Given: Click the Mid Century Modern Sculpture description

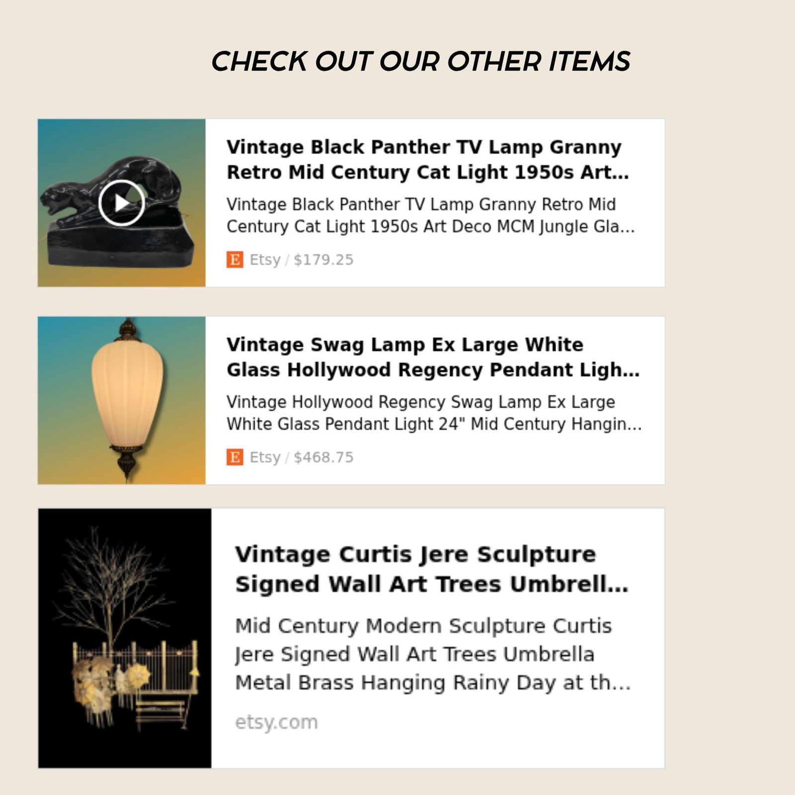Looking at the screenshot, I should click(432, 654).
